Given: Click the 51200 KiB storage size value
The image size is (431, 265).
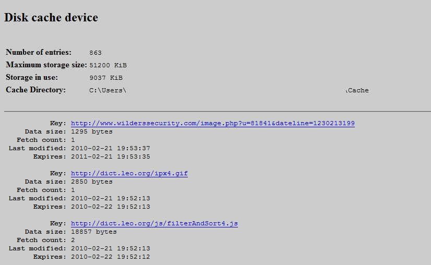Looking at the screenshot, I should point(108,65).
